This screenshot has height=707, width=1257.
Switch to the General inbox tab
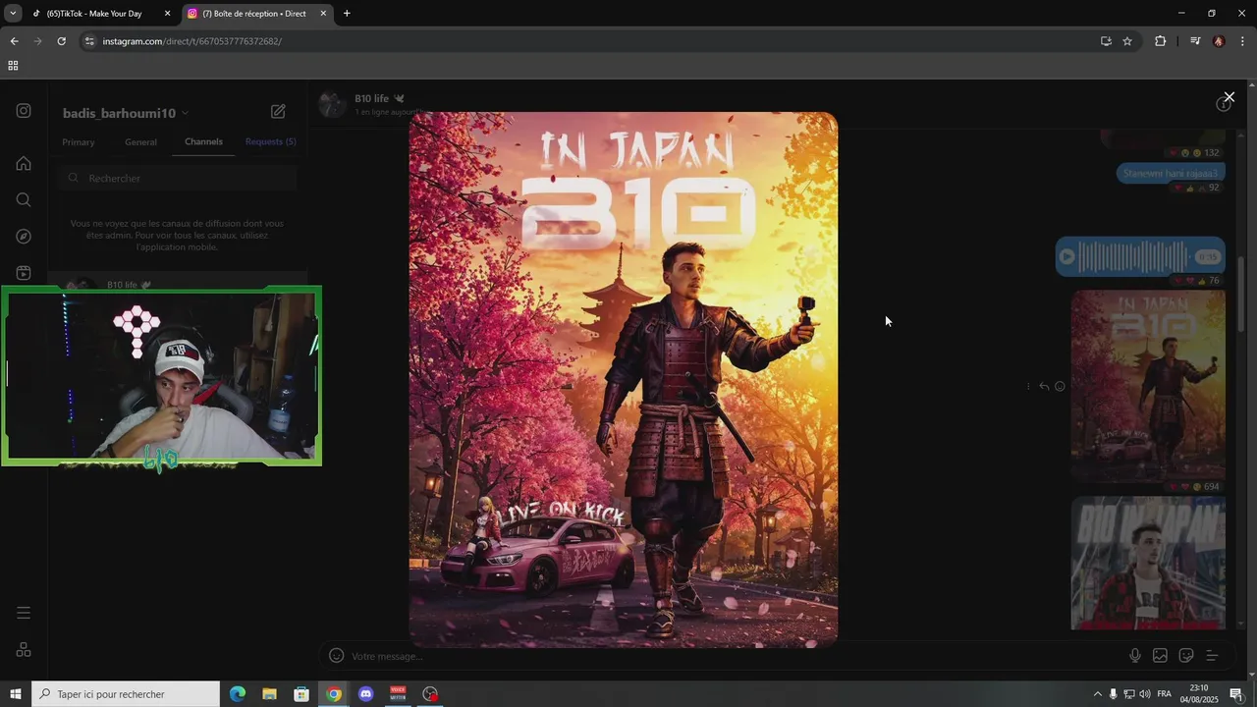click(x=140, y=142)
